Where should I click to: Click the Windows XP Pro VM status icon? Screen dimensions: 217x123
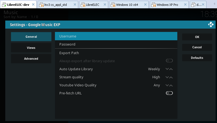153,5
